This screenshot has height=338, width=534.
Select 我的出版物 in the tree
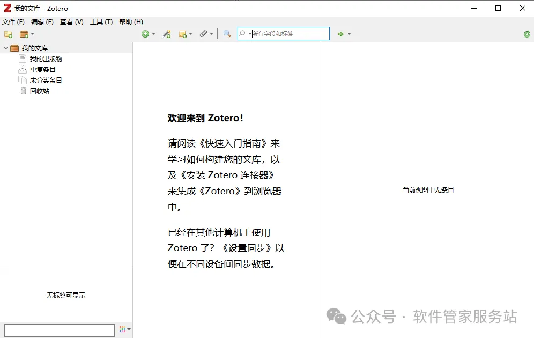pyautogui.click(x=46, y=58)
